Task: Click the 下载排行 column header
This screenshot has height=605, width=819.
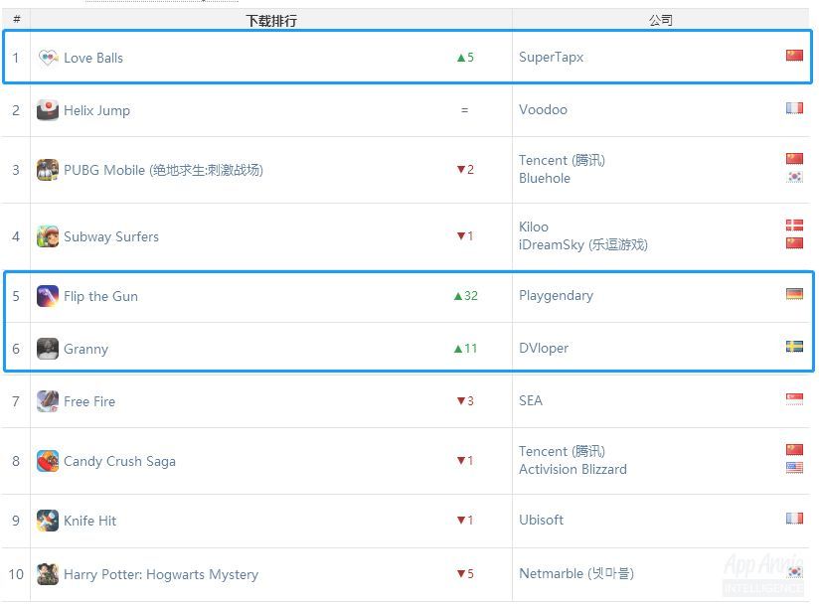Action: tap(271, 20)
